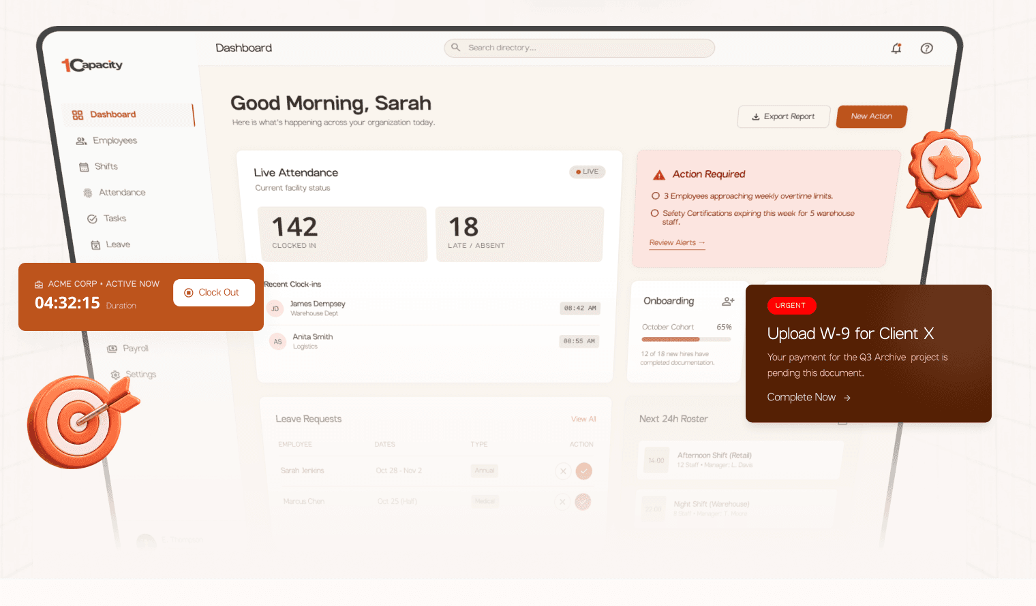Click the Tasks checkmark circle icon
The width and height of the screenshot is (1036, 606).
(x=92, y=219)
